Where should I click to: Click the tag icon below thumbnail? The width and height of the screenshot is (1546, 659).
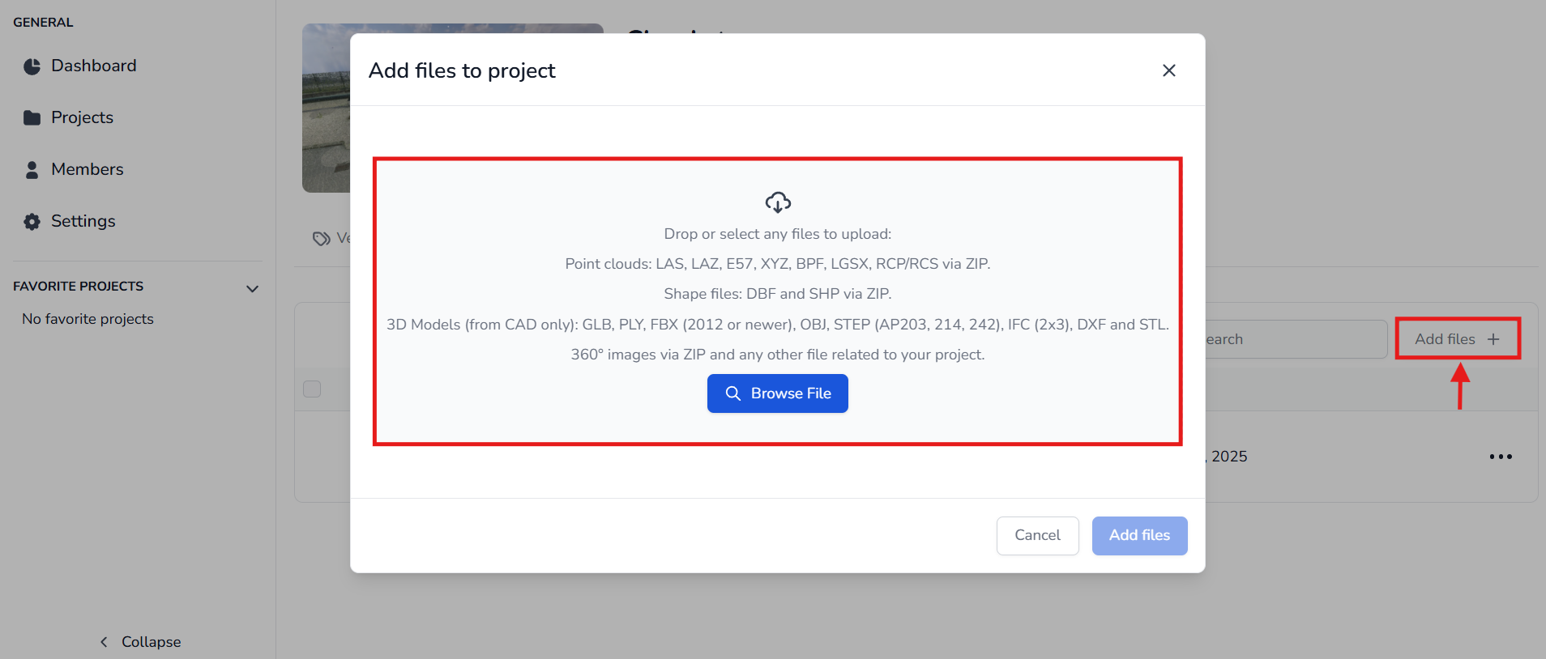pos(322,239)
